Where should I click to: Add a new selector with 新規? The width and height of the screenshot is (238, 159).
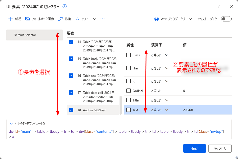click(x=15, y=19)
